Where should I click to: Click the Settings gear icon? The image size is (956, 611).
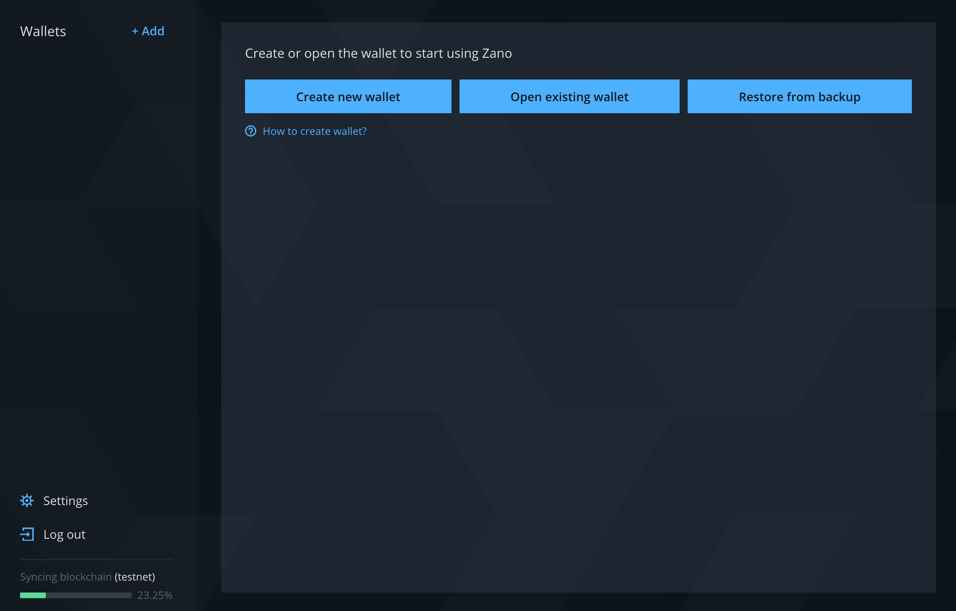point(27,501)
